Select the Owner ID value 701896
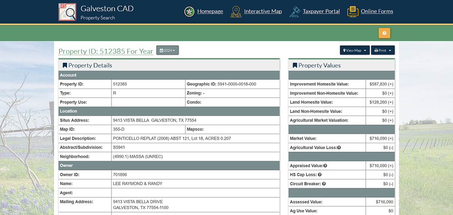The height and width of the screenshot is (215, 453). 120,175
